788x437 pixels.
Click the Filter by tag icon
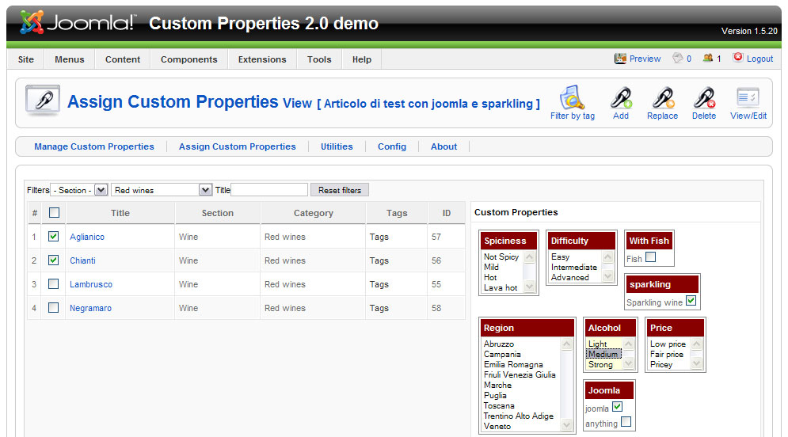click(572, 97)
